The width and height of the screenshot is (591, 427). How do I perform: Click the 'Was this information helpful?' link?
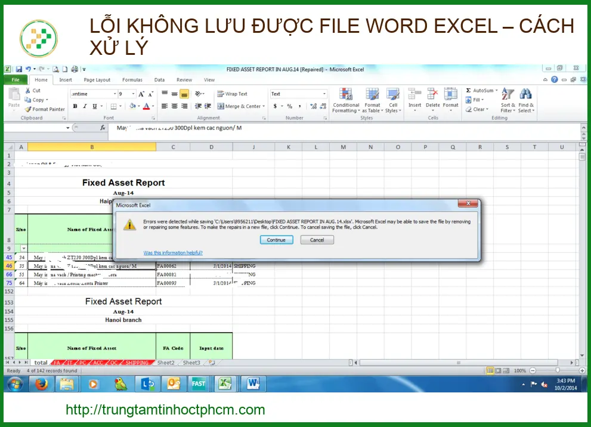173,253
